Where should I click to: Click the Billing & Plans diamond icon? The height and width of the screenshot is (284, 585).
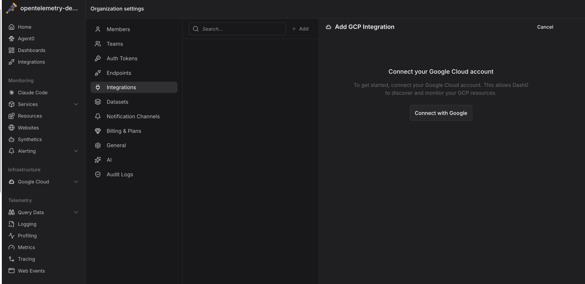(x=98, y=131)
